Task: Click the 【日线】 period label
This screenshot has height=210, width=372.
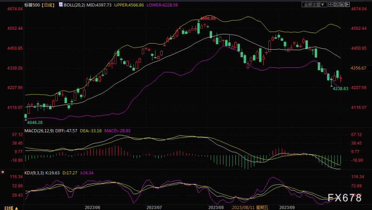Action: pyautogui.click(x=48, y=5)
